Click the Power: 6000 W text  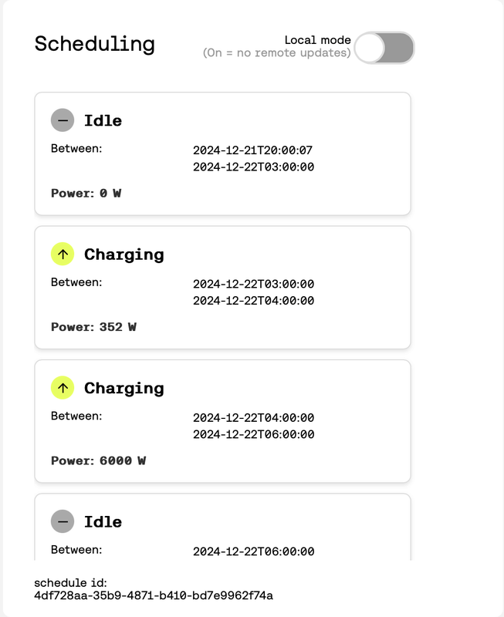pos(98,460)
